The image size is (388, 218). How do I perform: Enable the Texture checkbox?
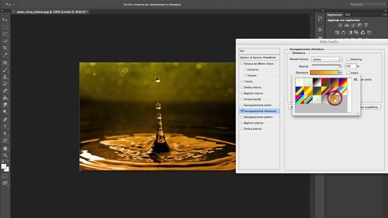245,75
